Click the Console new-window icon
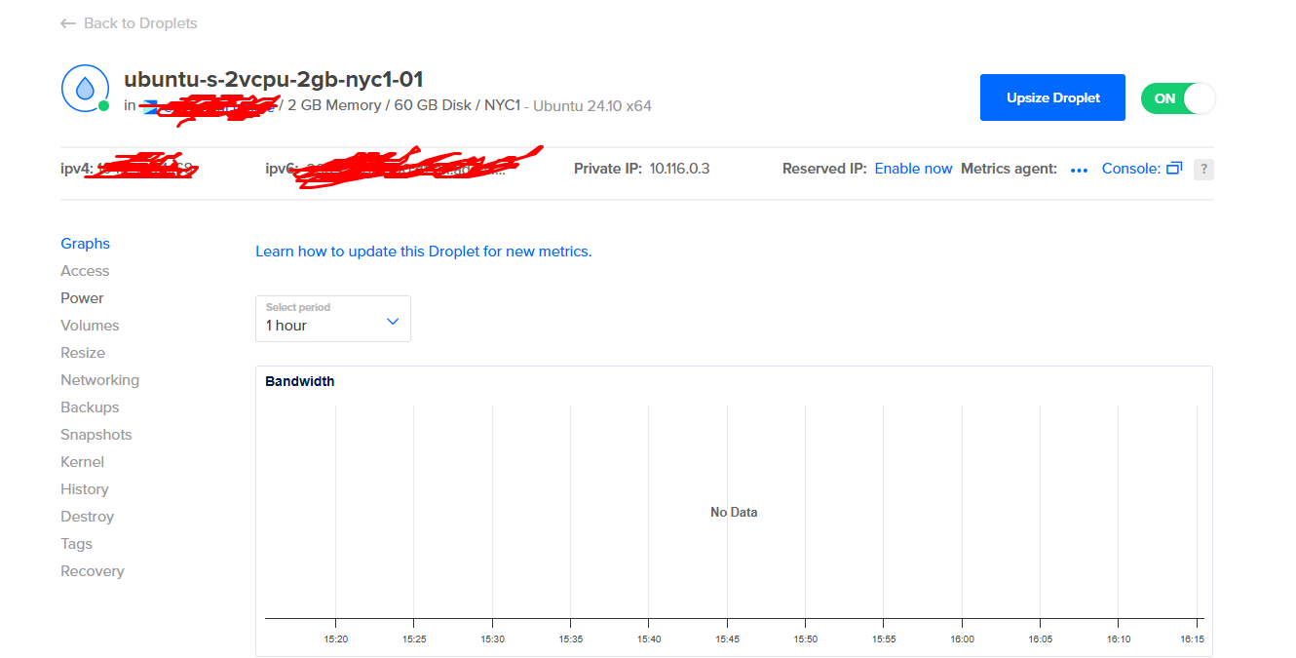The image size is (1296, 658). tap(1174, 169)
